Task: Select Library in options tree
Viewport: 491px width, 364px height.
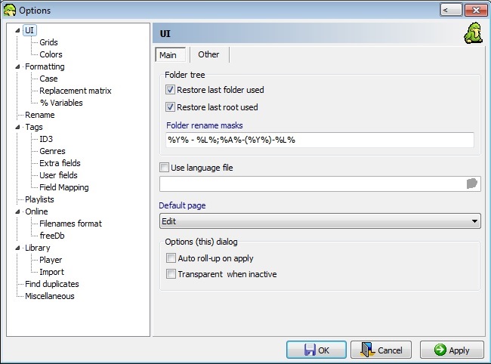Action: (38, 248)
